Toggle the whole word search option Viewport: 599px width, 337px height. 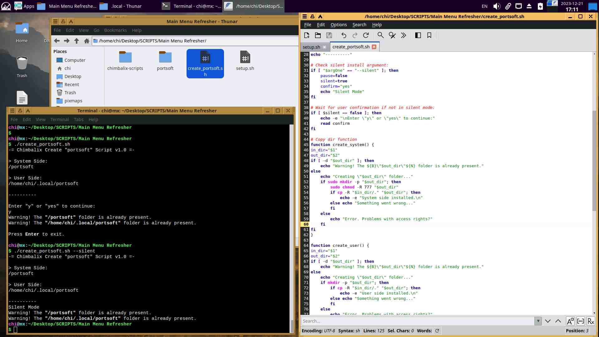coord(581,321)
